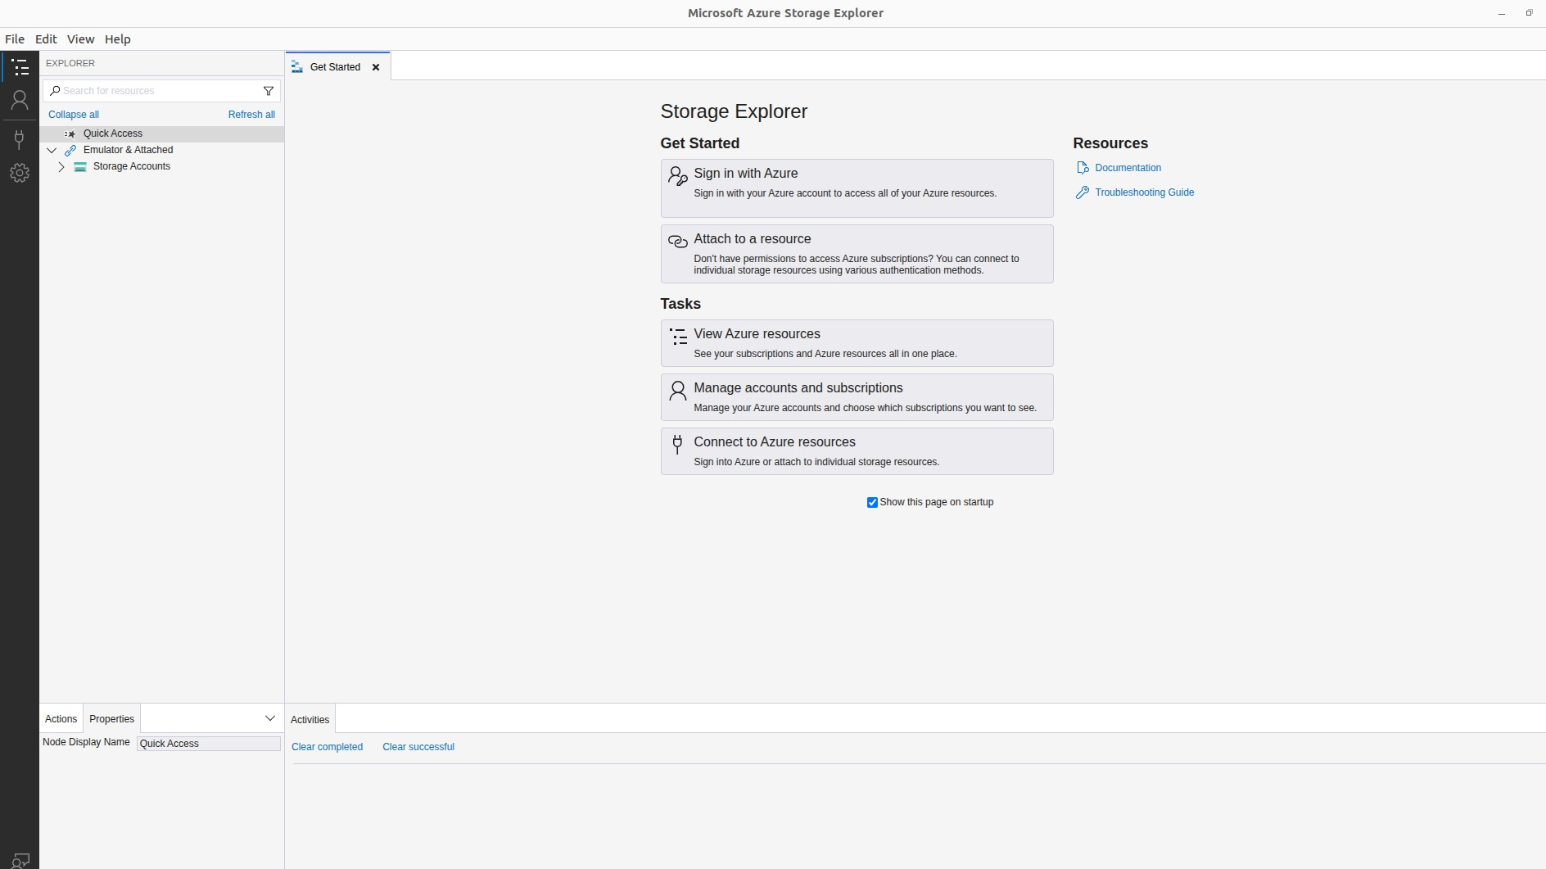Click the Documentation page icon

(1083, 168)
